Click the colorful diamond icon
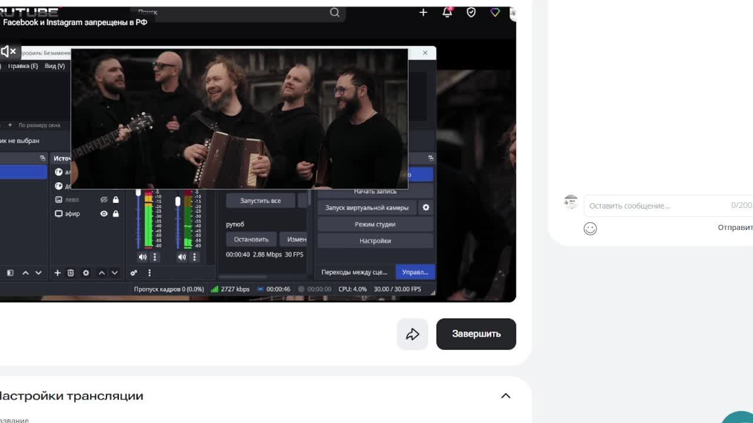The width and height of the screenshot is (753, 423). (x=495, y=12)
